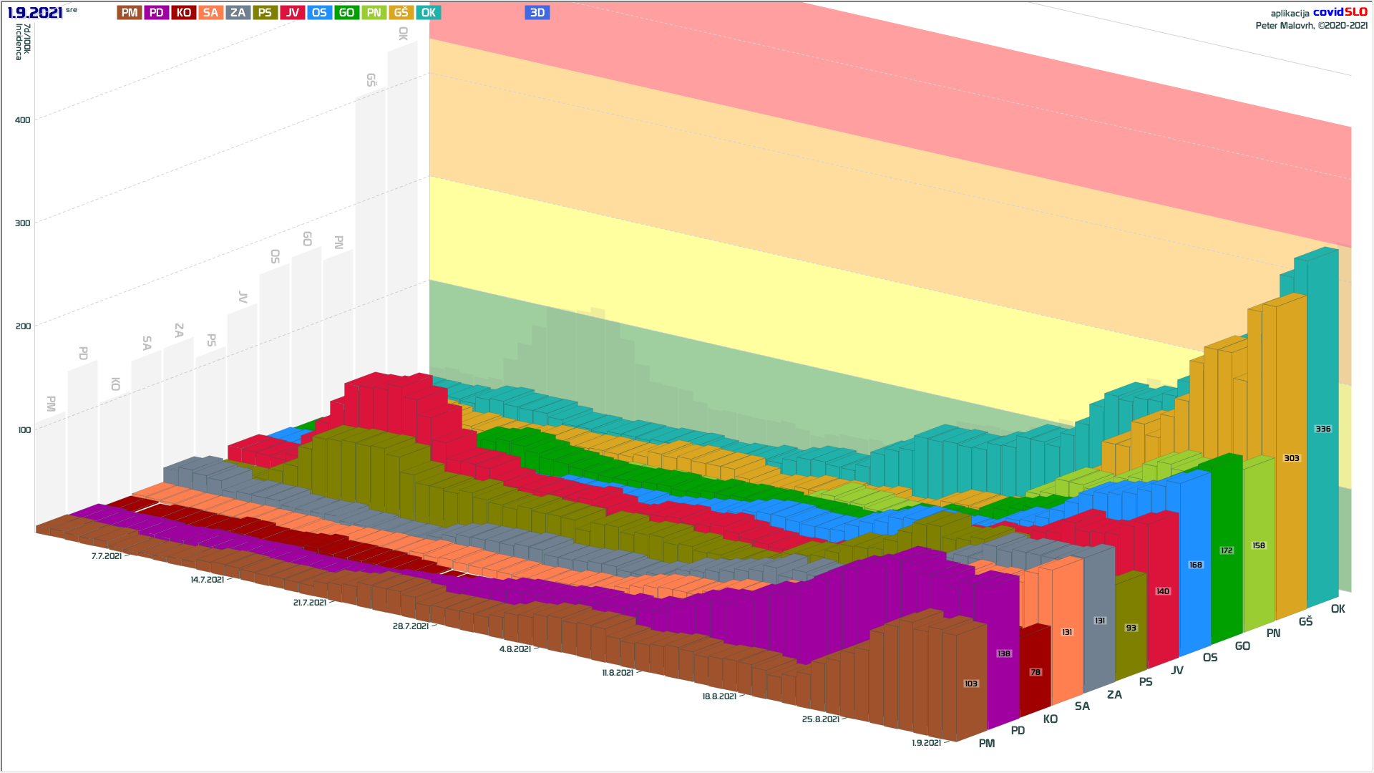Toggle the JV red region button
Image resolution: width=1374 pixels, height=773 pixels.
(292, 13)
